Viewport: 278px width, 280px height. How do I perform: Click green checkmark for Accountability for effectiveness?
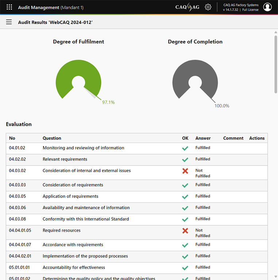click(185, 268)
